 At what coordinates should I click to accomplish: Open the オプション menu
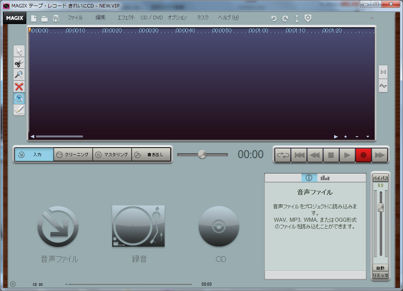tap(177, 18)
